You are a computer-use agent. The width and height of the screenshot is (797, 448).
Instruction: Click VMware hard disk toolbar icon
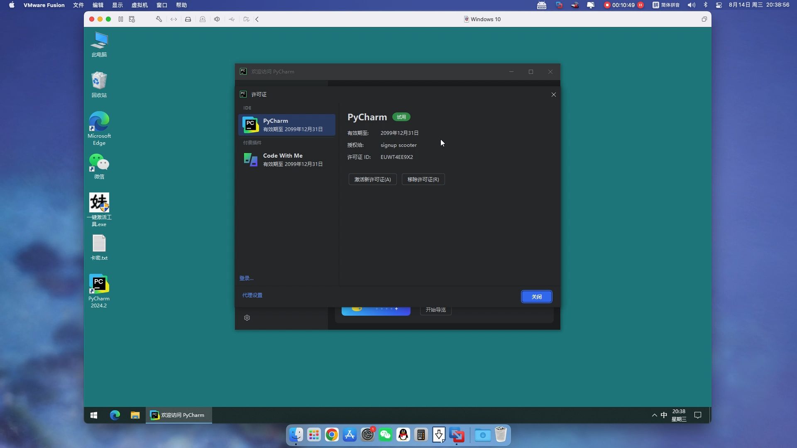[x=188, y=19]
